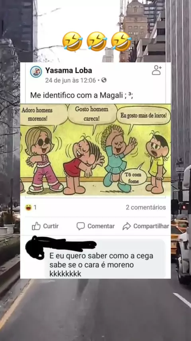
Task: Click the Compartilhar button label
Action: 151,226
